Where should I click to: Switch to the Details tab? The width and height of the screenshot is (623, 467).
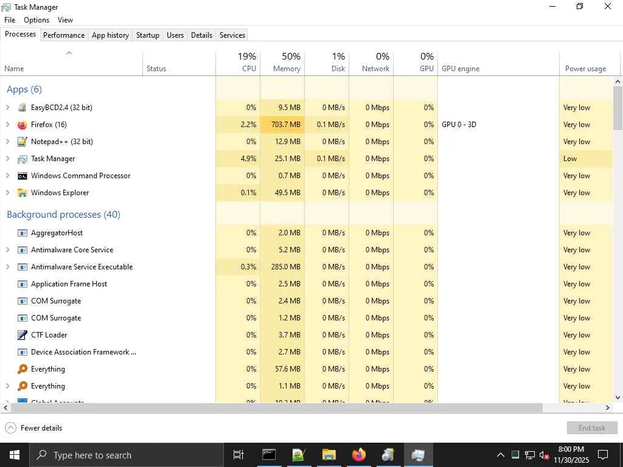(202, 35)
